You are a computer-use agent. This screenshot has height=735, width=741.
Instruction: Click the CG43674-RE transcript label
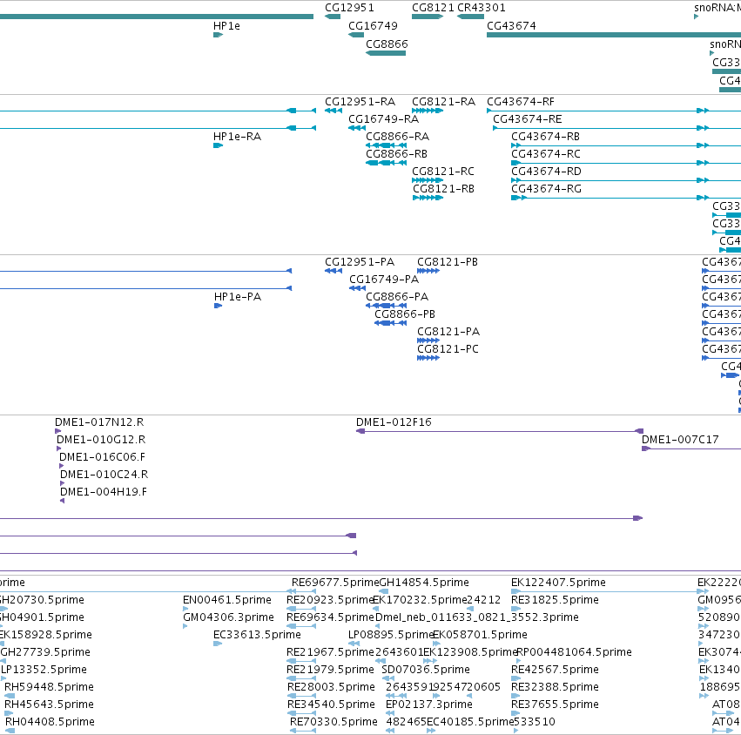[x=528, y=119]
